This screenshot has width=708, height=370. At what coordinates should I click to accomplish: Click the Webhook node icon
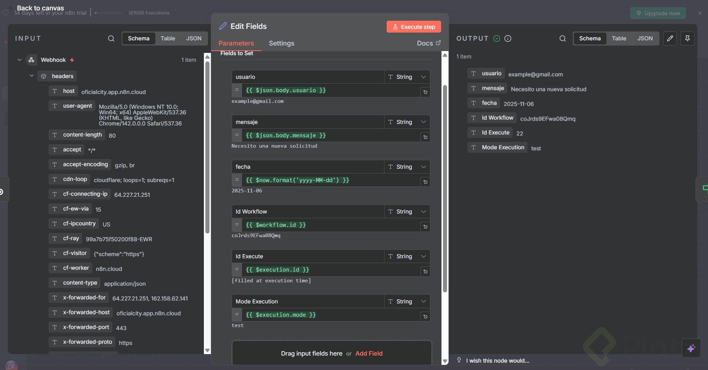[x=32, y=60]
